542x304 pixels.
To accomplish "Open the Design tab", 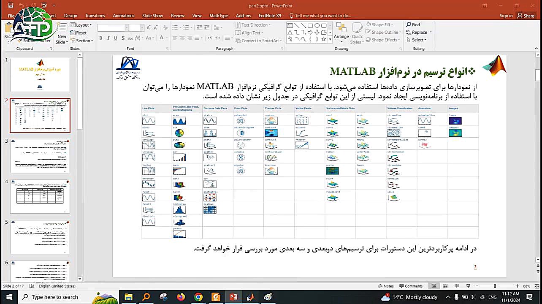I will tap(70, 16).
